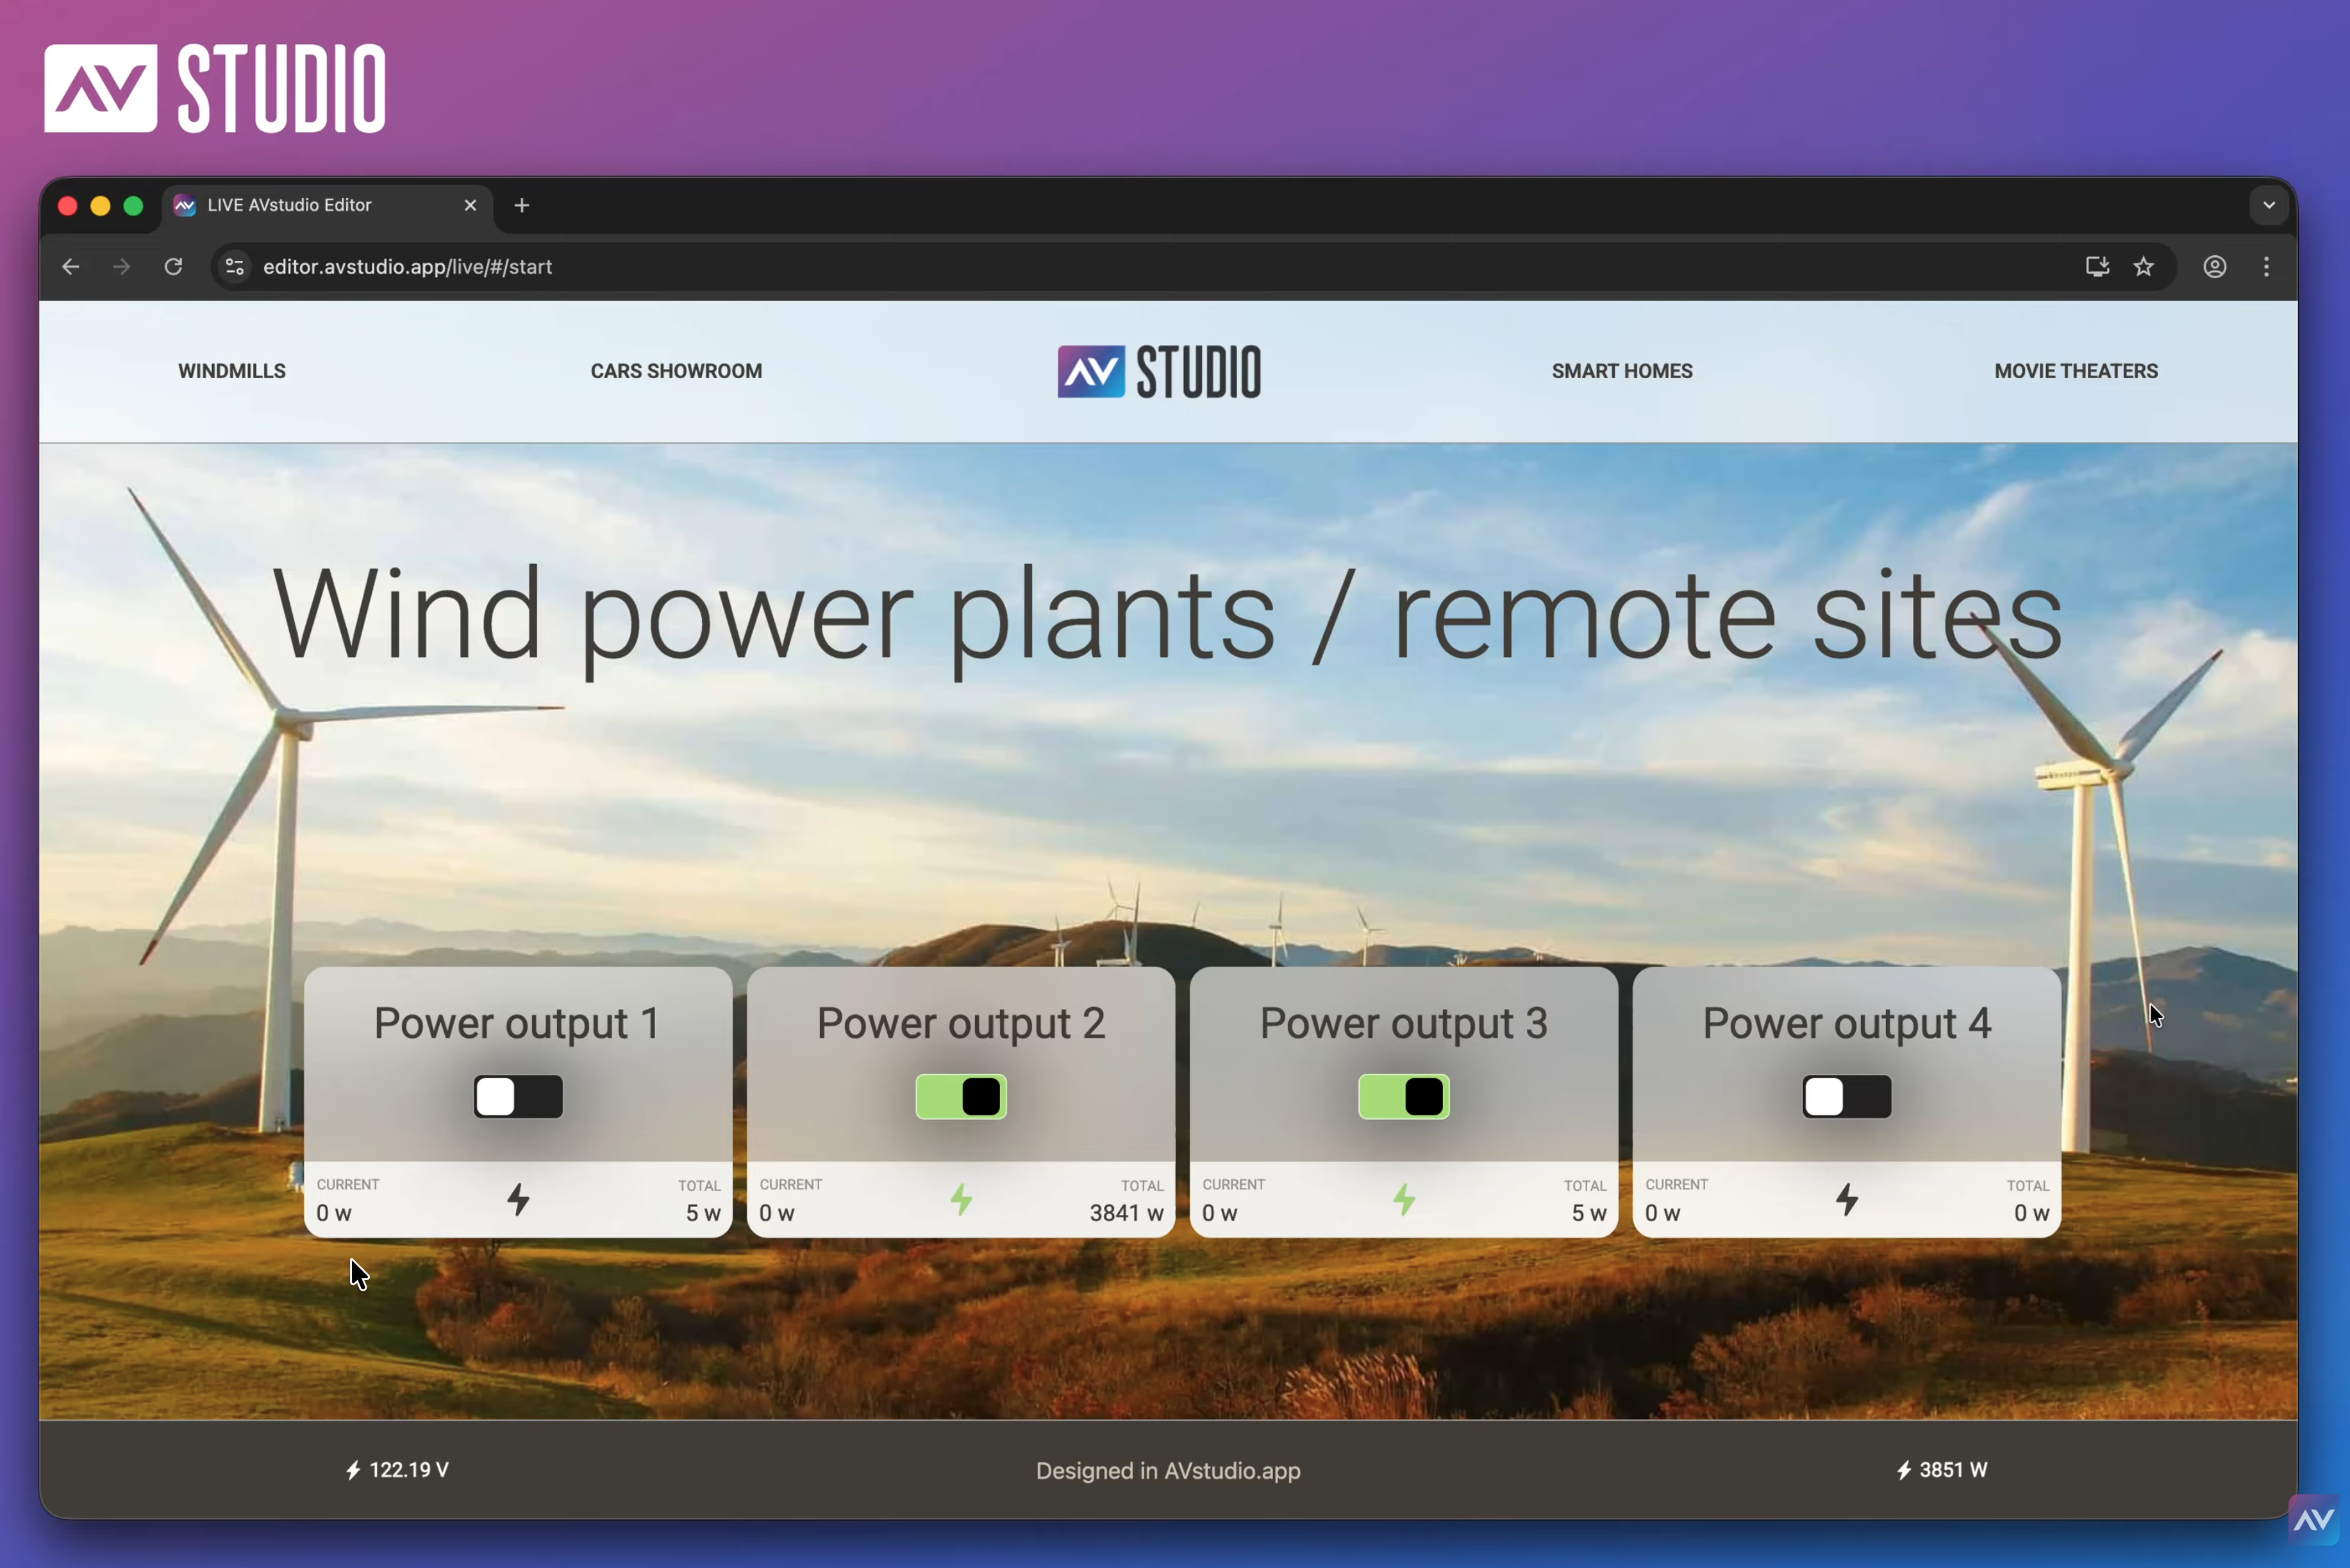This screenshot has width=2350, height=1568.
Task: Click the AV badge icon at bottom-right corner
Action: [x=2314, y=1521]
